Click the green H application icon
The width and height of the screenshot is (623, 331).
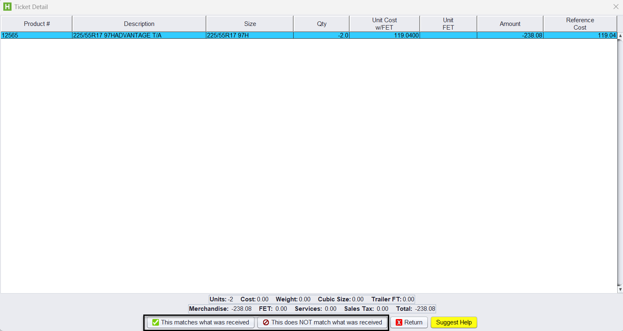(x=7, y=7)
